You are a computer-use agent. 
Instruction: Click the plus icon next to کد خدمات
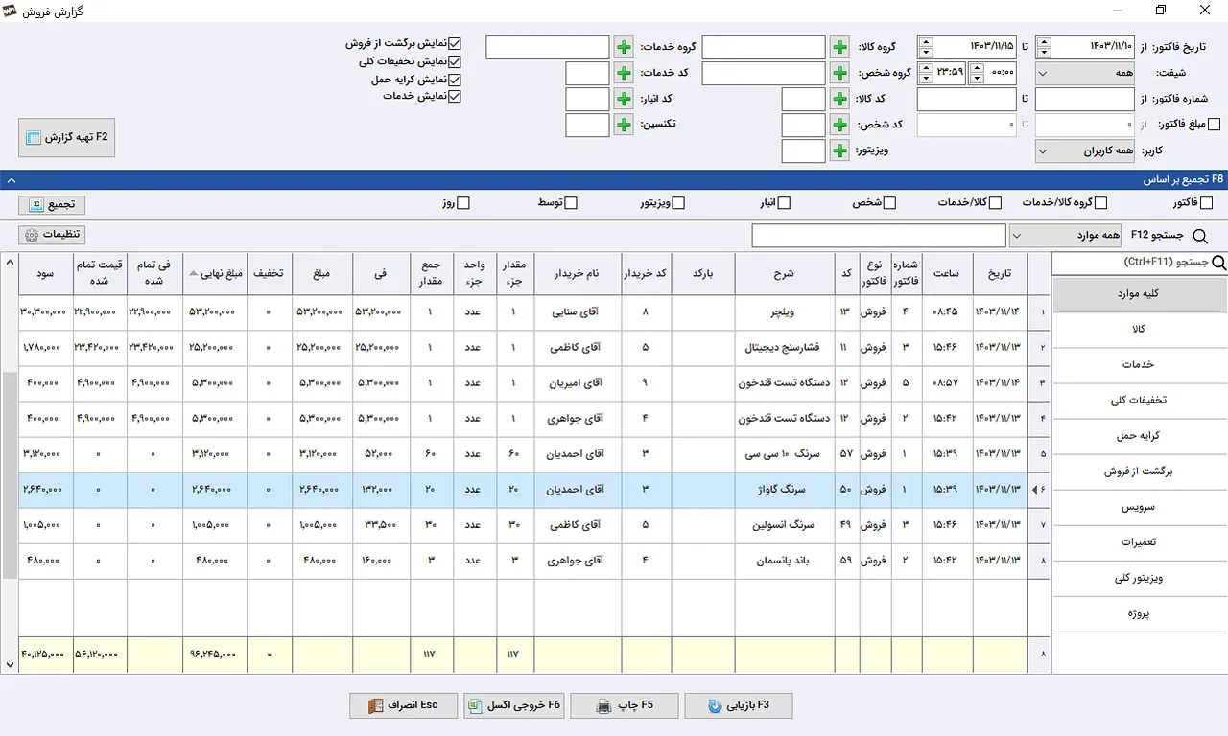point(624,73)
